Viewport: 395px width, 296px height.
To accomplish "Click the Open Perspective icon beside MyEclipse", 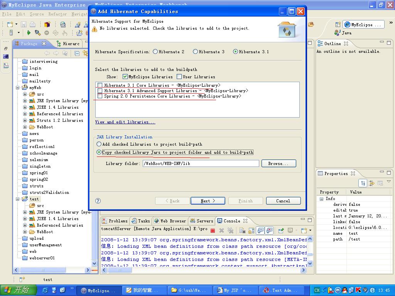I will pos(338,24).
